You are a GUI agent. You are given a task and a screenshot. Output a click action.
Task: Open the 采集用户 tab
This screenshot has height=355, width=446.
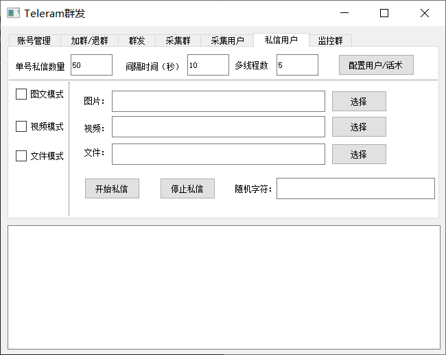click(x=227, y=41)
